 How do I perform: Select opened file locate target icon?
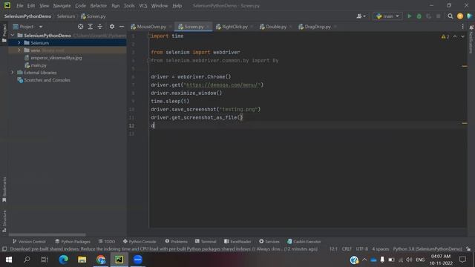tap(80, 27)
